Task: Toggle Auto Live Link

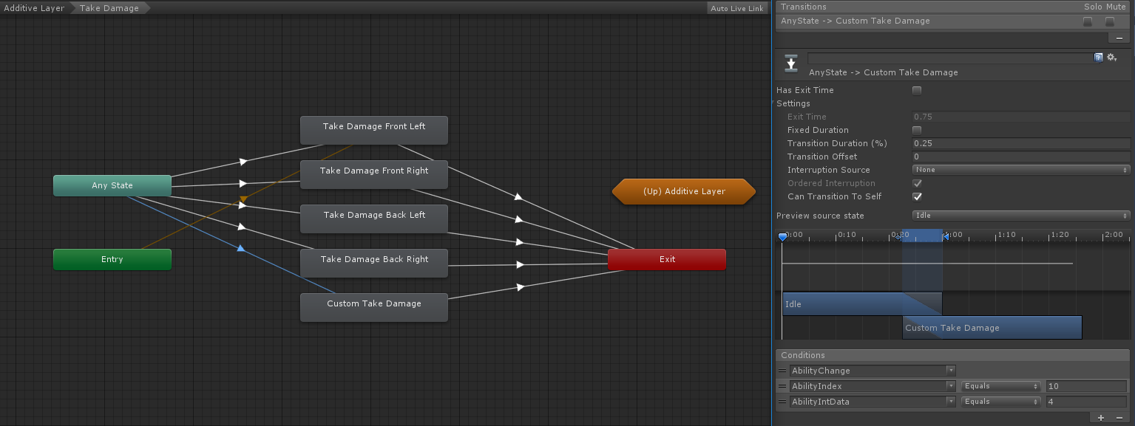Action: click(x=736, y=7)
